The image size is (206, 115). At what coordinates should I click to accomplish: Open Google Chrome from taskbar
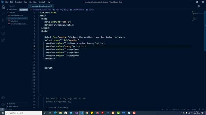tap(87, 113)
